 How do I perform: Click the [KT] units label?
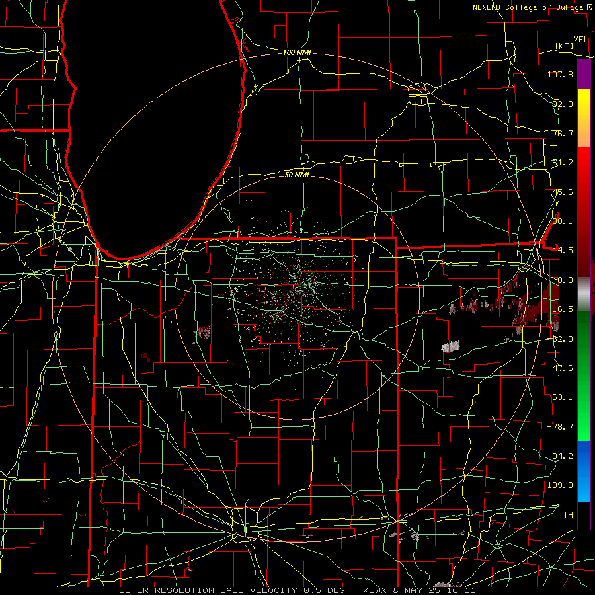(x=564, y=46)
